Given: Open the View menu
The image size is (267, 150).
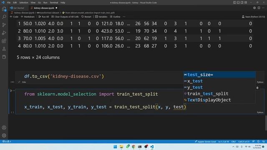Looking at the screenshot, I should pyautogui.click(x=33, y=2).
